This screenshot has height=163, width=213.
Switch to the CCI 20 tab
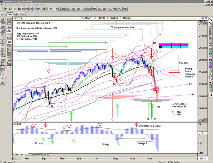[x=31, y=155]
